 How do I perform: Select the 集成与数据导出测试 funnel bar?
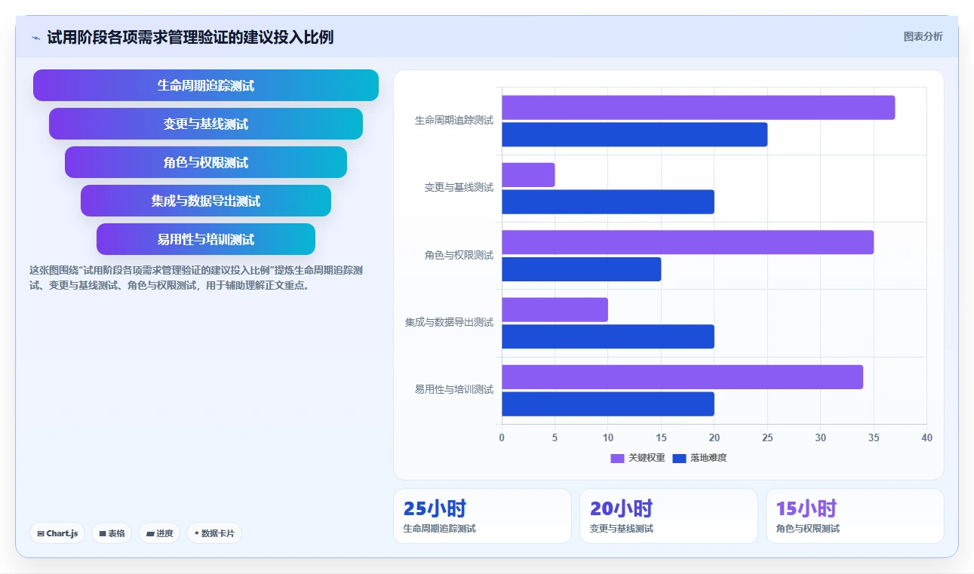pyautogui.click(x=206, y=201)
